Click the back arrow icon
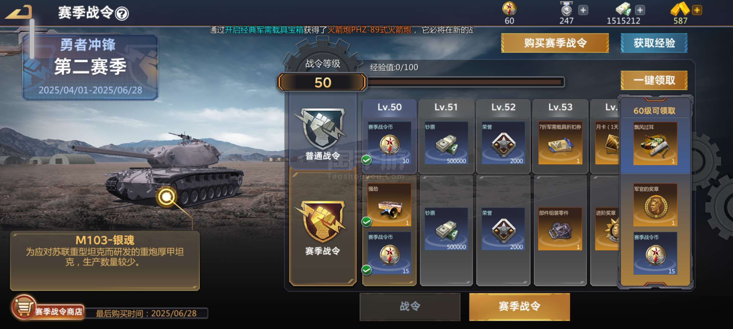Image resolution: width=733 pixels, height=329 pixels. point(18,13)
